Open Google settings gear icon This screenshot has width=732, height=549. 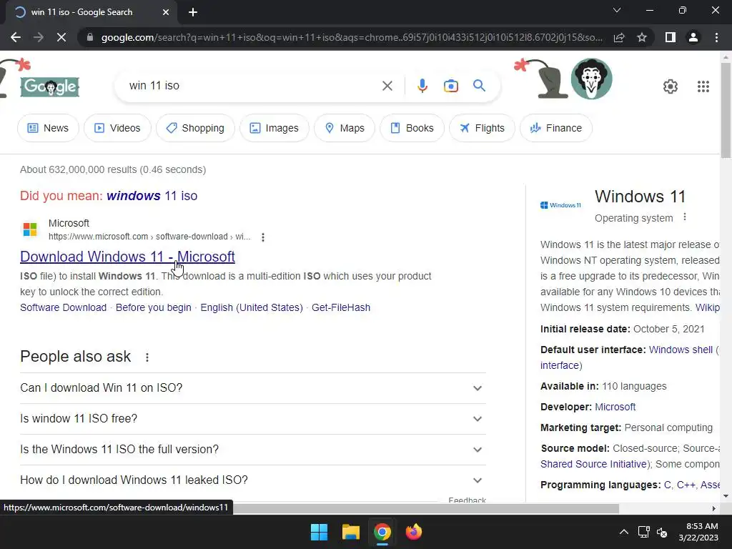pos(671,86)
